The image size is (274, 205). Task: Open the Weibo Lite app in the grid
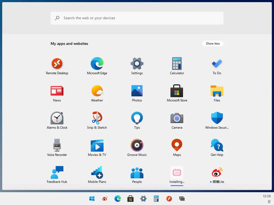pyautogui.click(x=217, y=172)
